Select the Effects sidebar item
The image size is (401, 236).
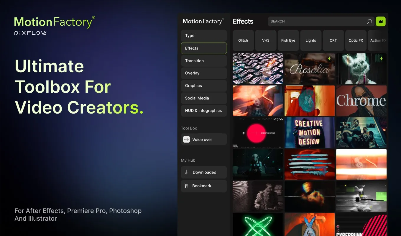(x=204, y=48)
